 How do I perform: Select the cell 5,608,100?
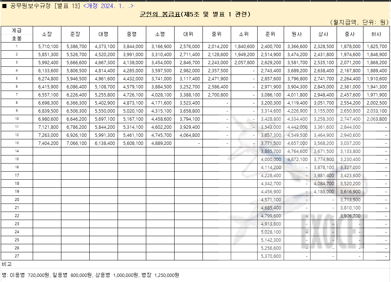(132, 143)
